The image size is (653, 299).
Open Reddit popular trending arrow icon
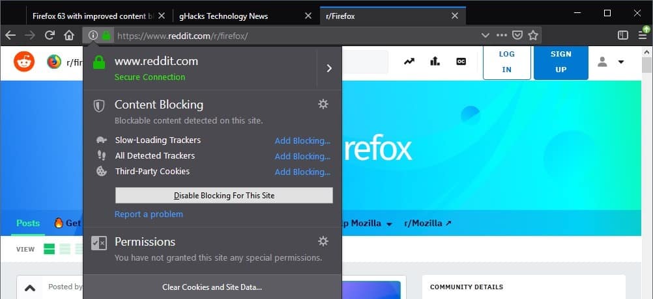tap(409, 62)
